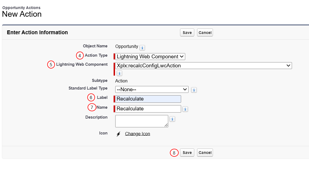
Task: Click the bottom Save button
Action: point(187,153)
